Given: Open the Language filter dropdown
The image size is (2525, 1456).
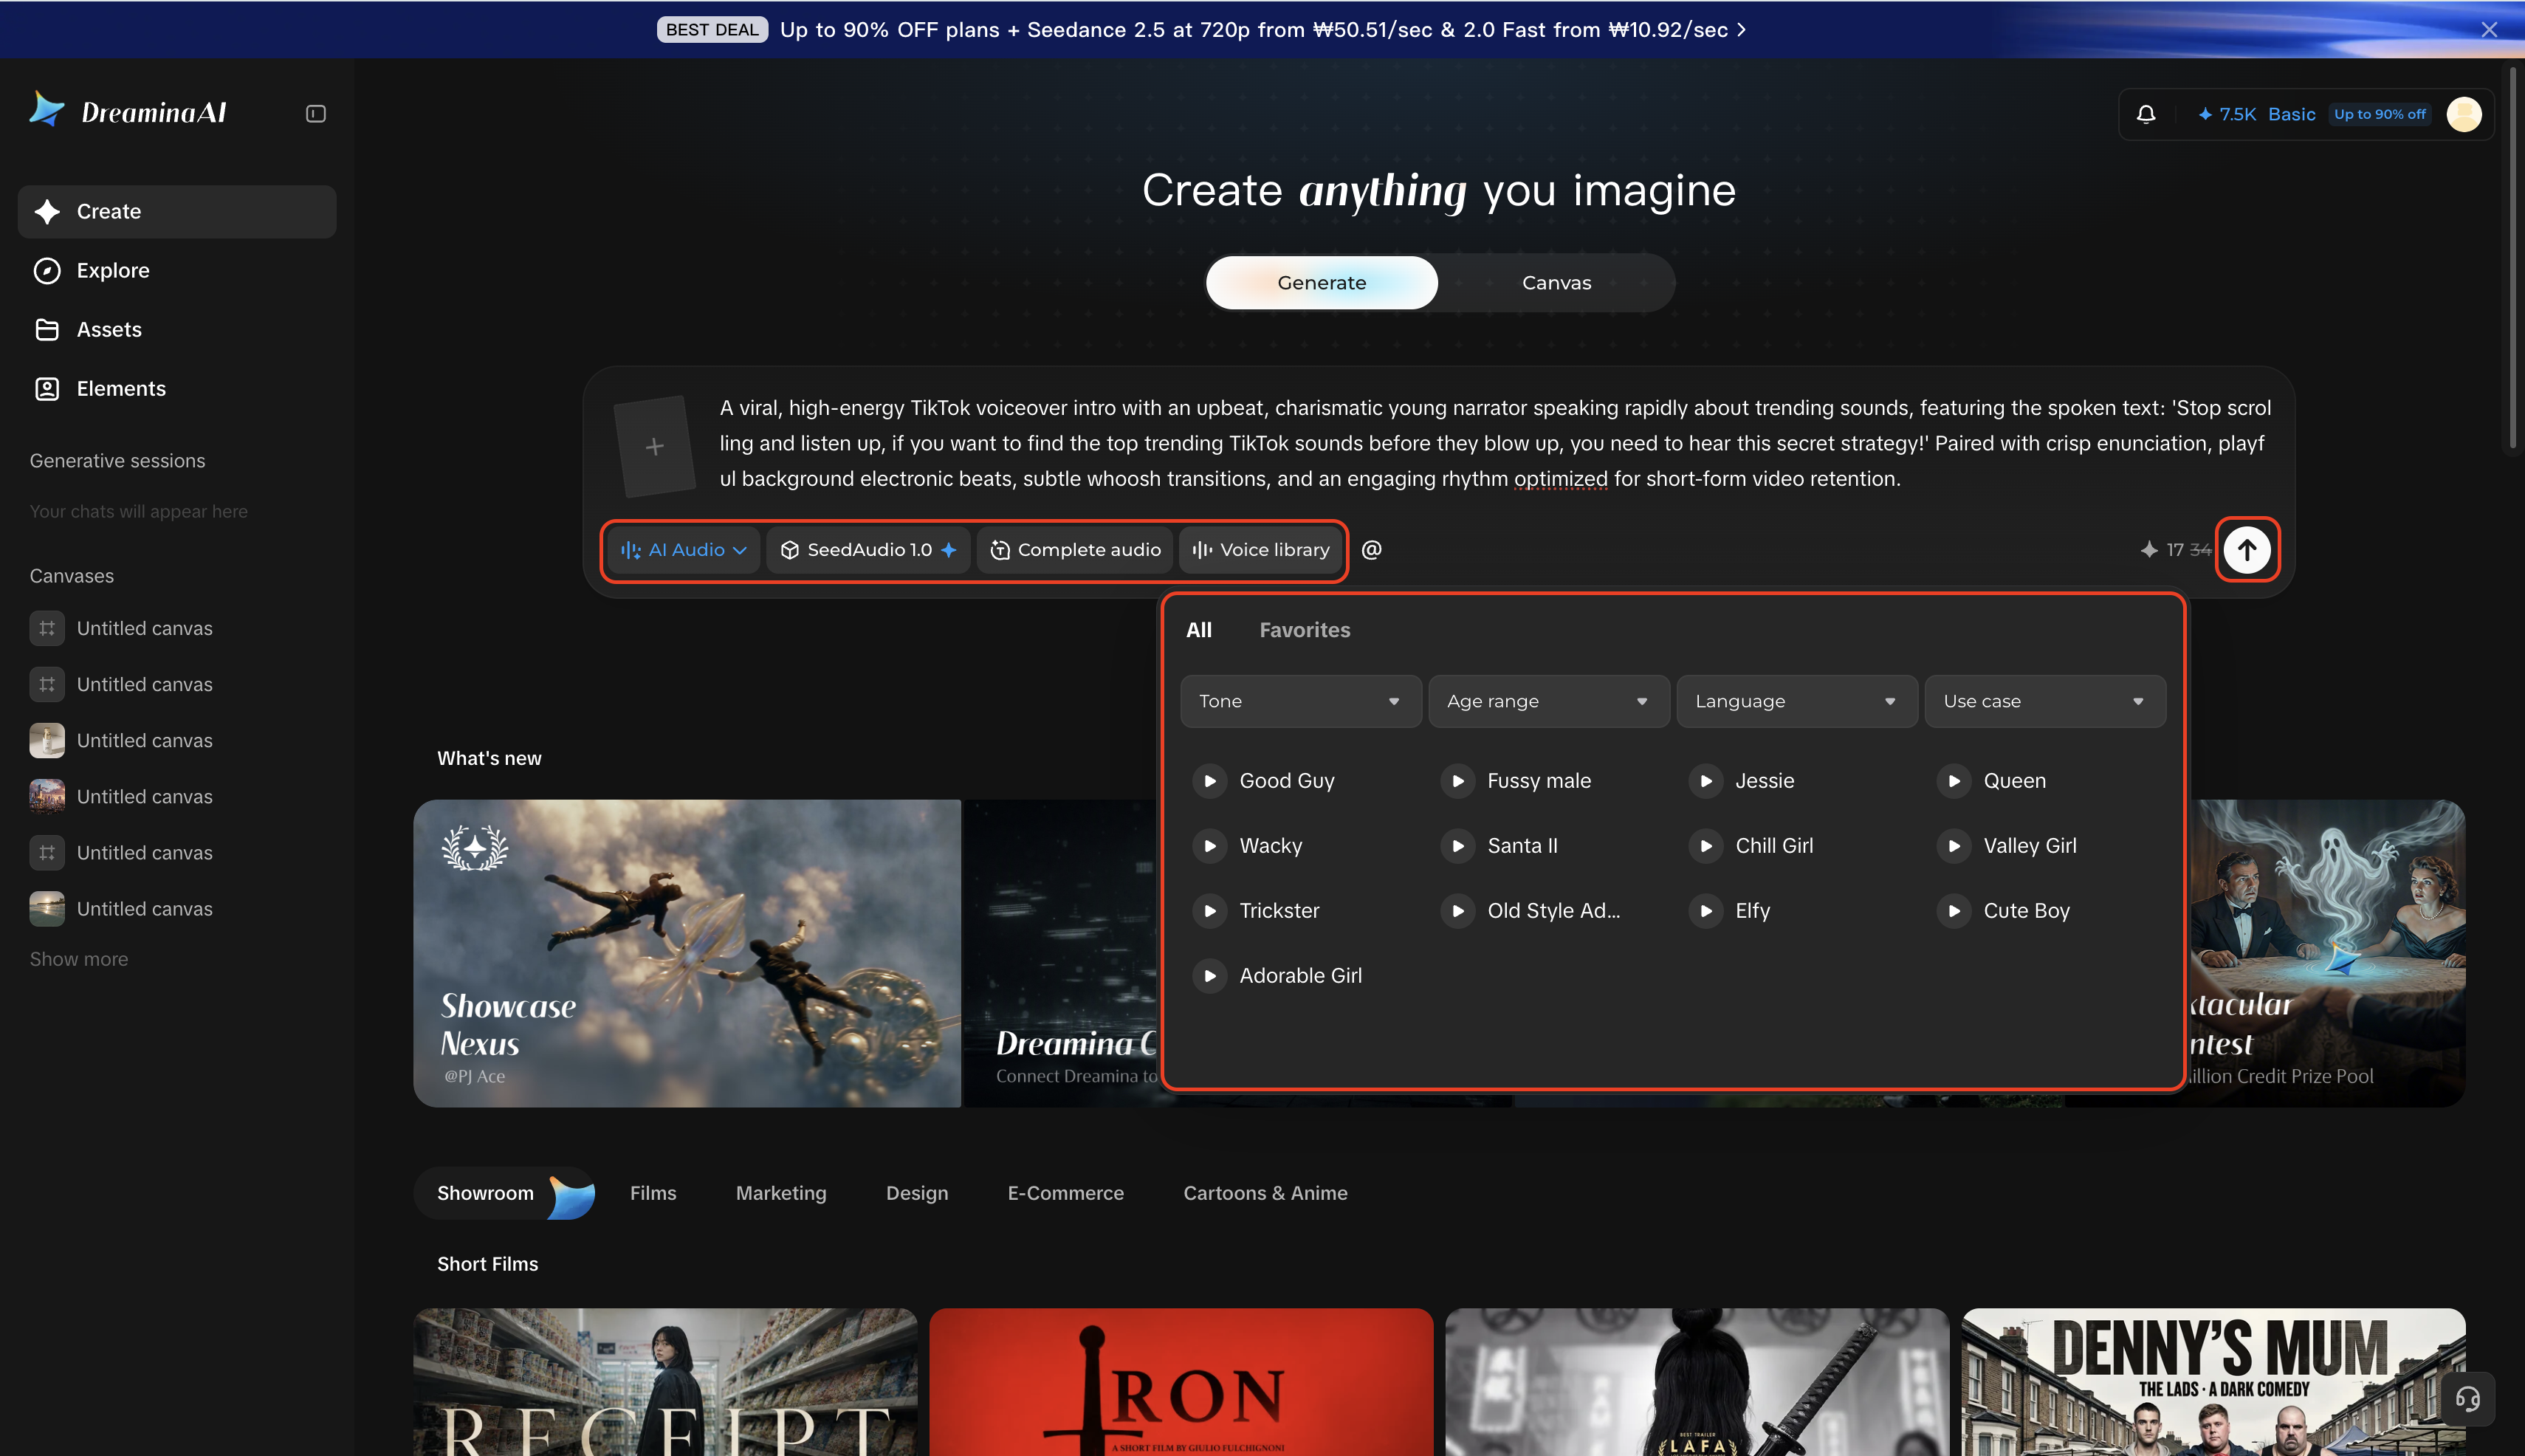Looking at the screenshot, I should click(x=1796, y=701).
